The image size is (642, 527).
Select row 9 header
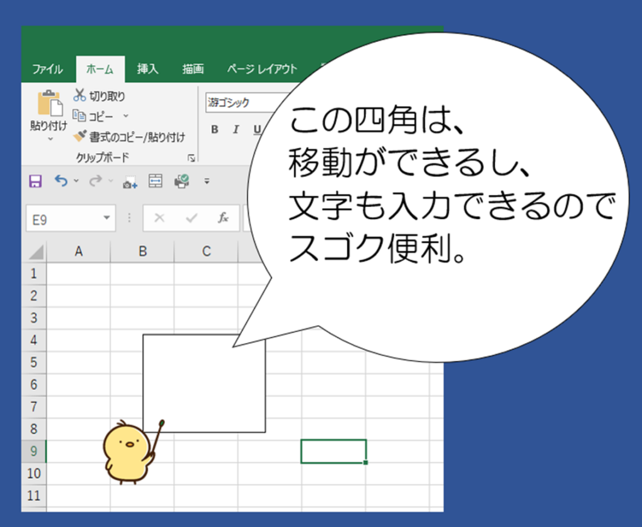(x=34, y=451)
